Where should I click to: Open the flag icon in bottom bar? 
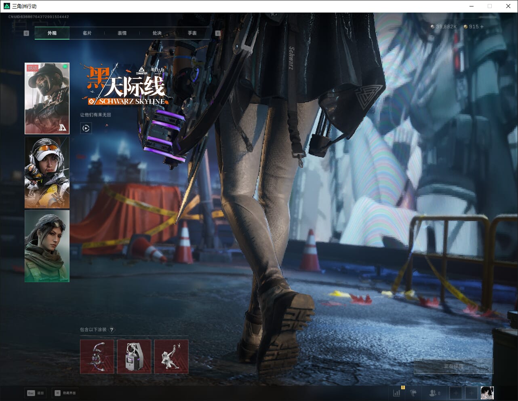point(413,393)
